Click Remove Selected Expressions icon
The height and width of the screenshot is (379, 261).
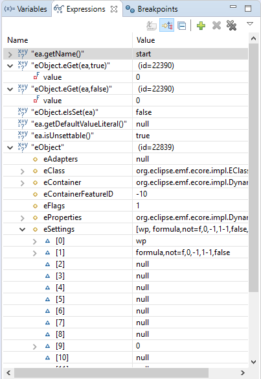216,25
